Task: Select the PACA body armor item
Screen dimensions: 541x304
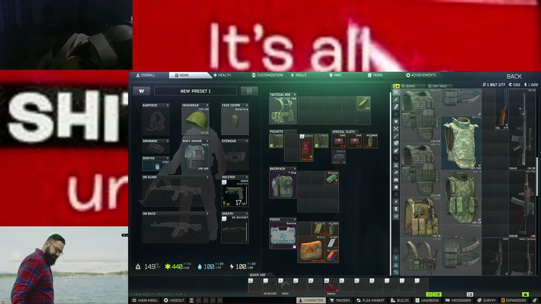Action: coord(195,157)
